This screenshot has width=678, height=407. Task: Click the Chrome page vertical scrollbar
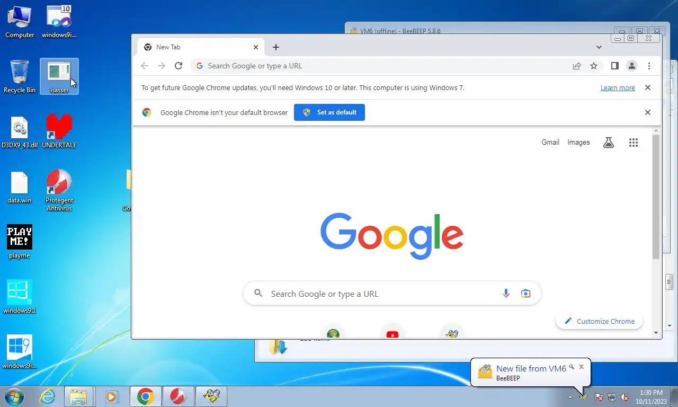pyautogui.click(x=656, y=197)
